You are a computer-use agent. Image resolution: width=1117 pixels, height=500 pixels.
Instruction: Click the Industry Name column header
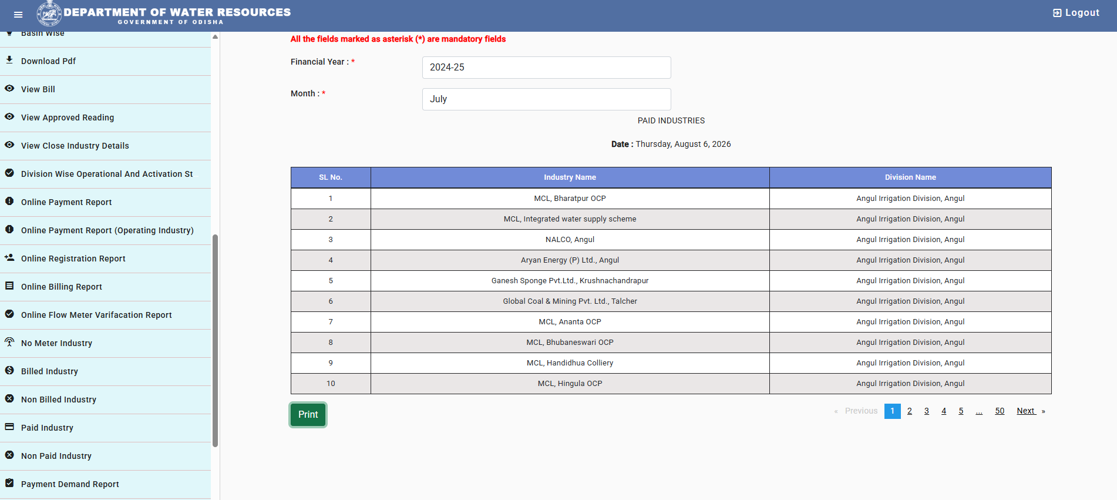pyautogui.click(x=570, y=177)
